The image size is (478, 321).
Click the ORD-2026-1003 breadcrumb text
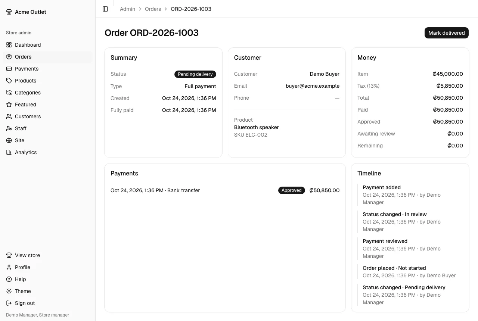click(x=191, y=9)
